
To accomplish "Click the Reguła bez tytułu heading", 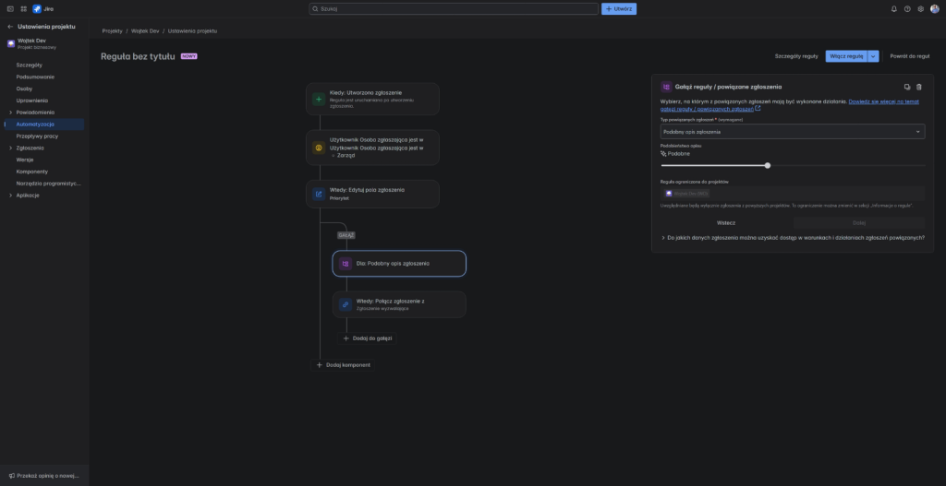I will point(138,56).
